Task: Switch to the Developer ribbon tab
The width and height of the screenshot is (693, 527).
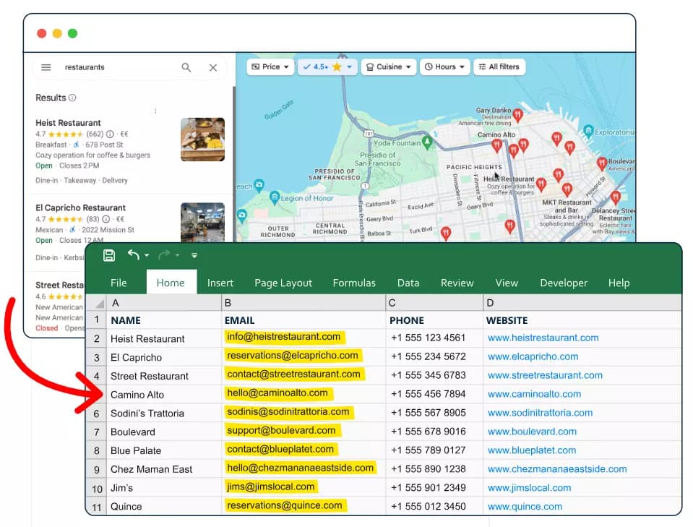Action: coord(565,283)
